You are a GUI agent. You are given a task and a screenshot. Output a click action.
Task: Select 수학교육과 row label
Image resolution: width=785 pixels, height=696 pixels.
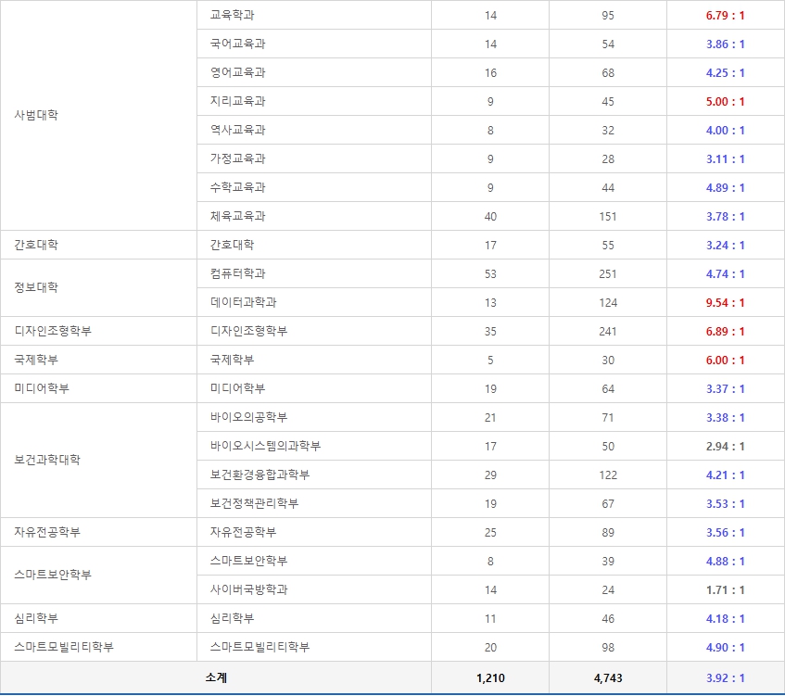pyautogui.click(x=238, y=187)
